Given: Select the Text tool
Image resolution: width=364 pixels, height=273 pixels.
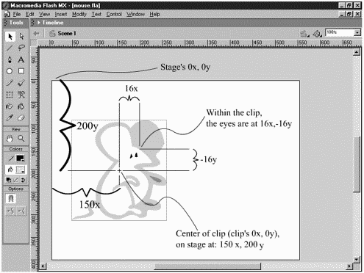Looking at the screenshot, I should [x=21, y=59].
